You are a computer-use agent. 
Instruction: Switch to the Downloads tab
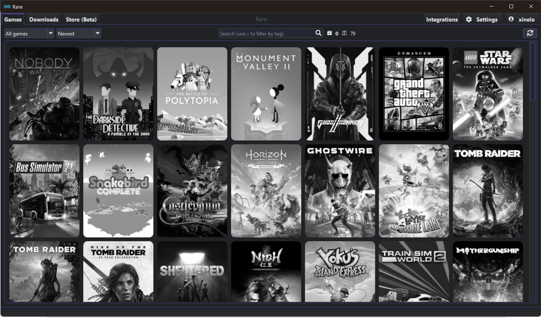pos(44,19)
